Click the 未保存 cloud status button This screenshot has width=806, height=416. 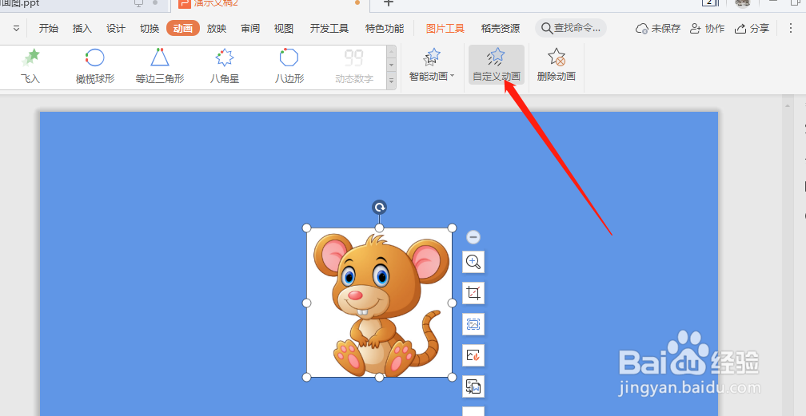(658, 28)
